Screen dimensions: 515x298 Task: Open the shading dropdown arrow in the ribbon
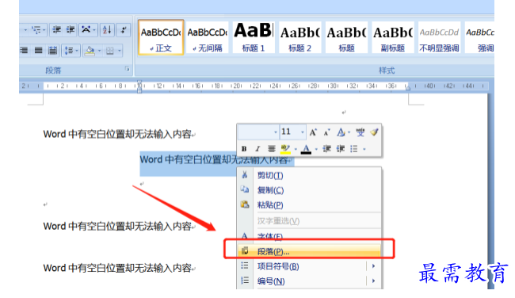pyautogui.click(x=99, y=51)
